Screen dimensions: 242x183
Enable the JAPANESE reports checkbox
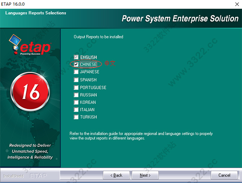[x=76, y=72]
